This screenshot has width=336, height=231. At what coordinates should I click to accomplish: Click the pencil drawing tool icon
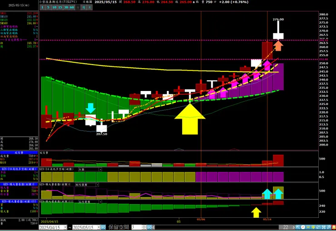[329, 227]
